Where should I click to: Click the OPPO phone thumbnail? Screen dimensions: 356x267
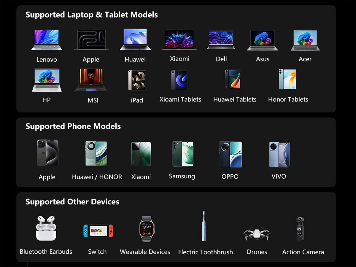(x=231, y=155)
